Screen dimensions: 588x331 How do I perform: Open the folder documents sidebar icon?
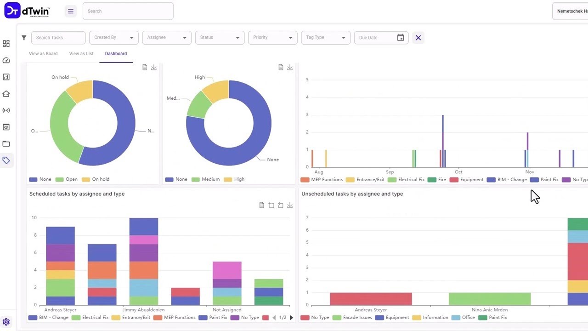tap(6, 143)
